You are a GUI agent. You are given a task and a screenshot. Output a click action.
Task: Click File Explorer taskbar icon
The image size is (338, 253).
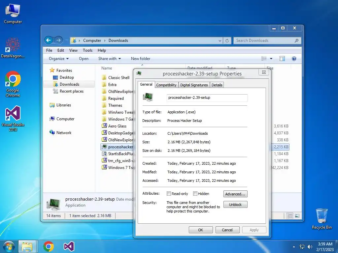[27, 246]
